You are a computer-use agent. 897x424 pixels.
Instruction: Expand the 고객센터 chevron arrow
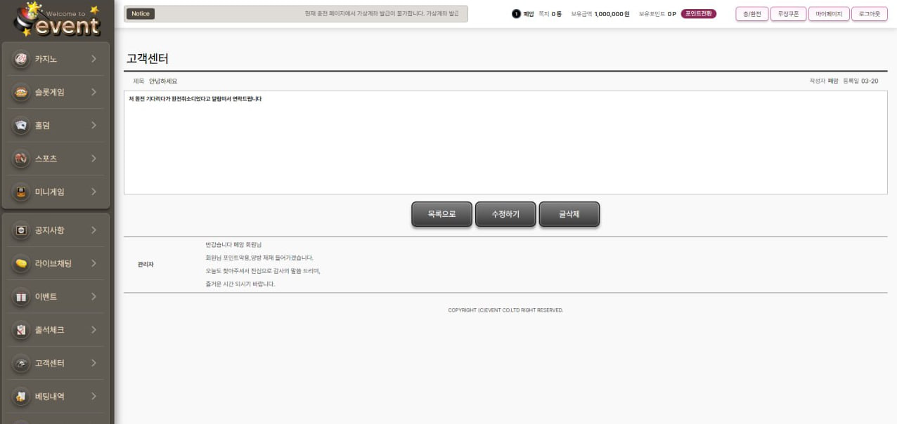[93, 363]
